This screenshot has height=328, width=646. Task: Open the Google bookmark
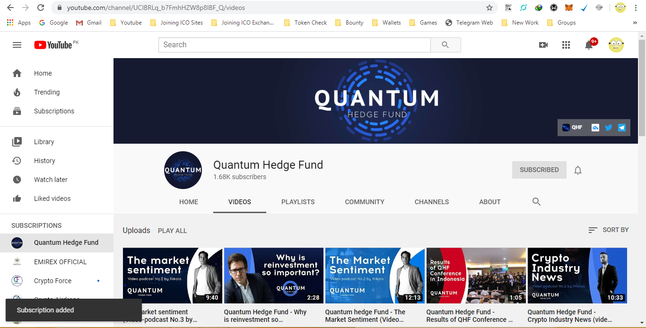click(53, 23)
